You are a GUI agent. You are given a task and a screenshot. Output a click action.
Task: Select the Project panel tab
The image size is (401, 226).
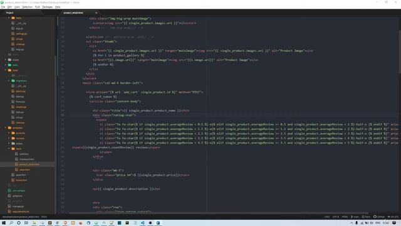(x=10, y=13)
